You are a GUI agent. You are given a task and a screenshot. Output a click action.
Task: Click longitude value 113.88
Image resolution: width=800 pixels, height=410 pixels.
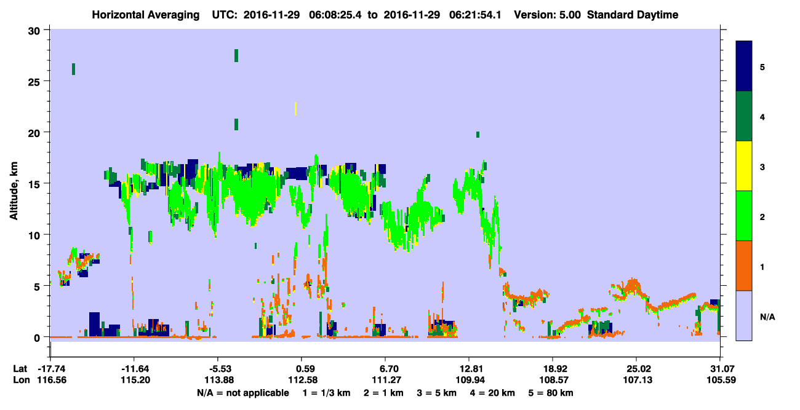coord(218,380)
